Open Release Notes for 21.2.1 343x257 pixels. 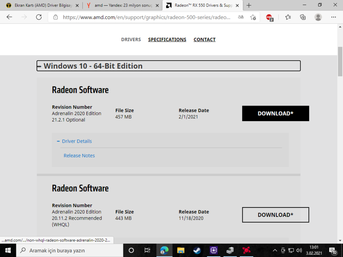tap(79, 156)
